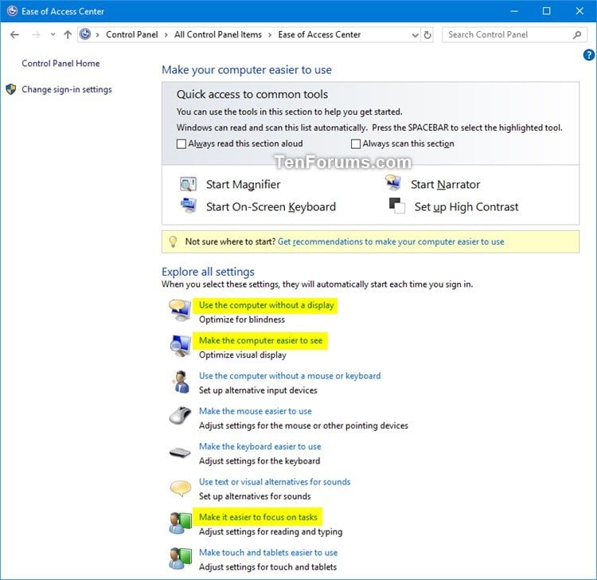
Task: Click the person icon for 'without a mouse or keyboard'
Action: [x=181, y=381]
